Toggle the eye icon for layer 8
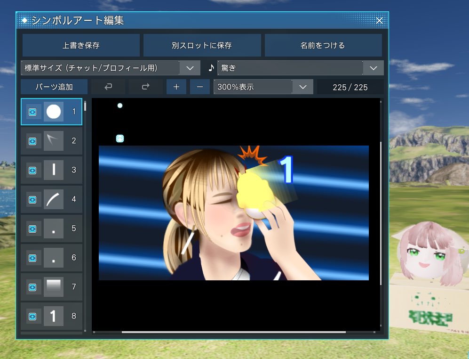 [32, 317]
